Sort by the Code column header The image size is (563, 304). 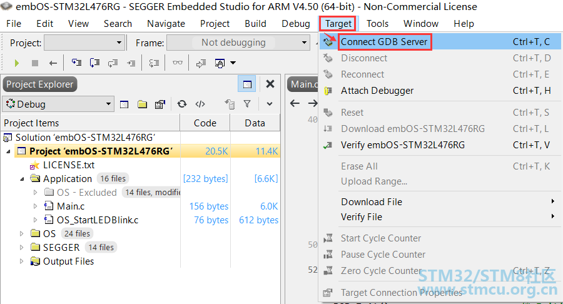click(205, 123)
